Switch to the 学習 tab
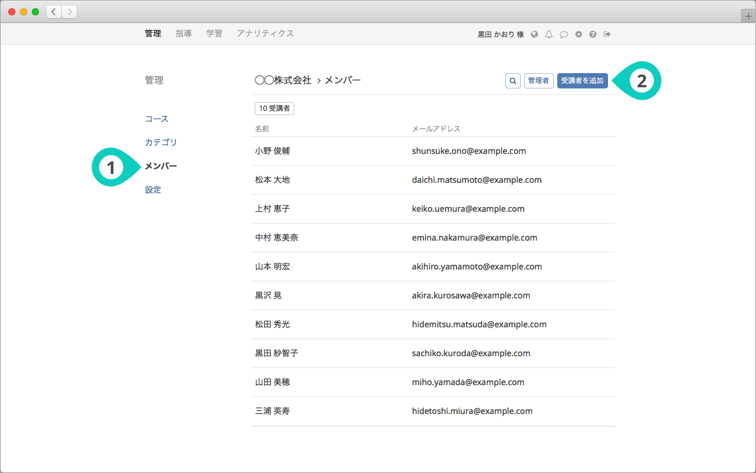This screenshot has height=473, width=756. click(x=214, y=34)
